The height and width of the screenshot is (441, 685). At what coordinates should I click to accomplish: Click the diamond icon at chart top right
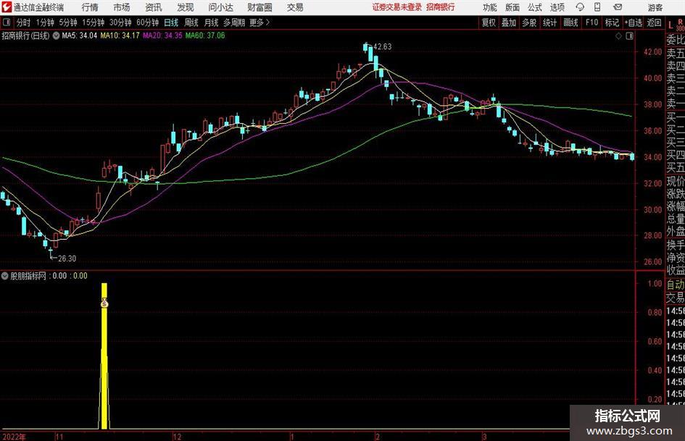pos(618,36)
